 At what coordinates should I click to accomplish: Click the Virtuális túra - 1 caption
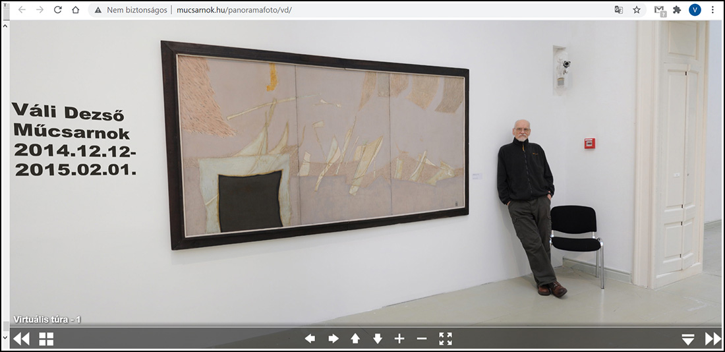[x=47, y=319]
